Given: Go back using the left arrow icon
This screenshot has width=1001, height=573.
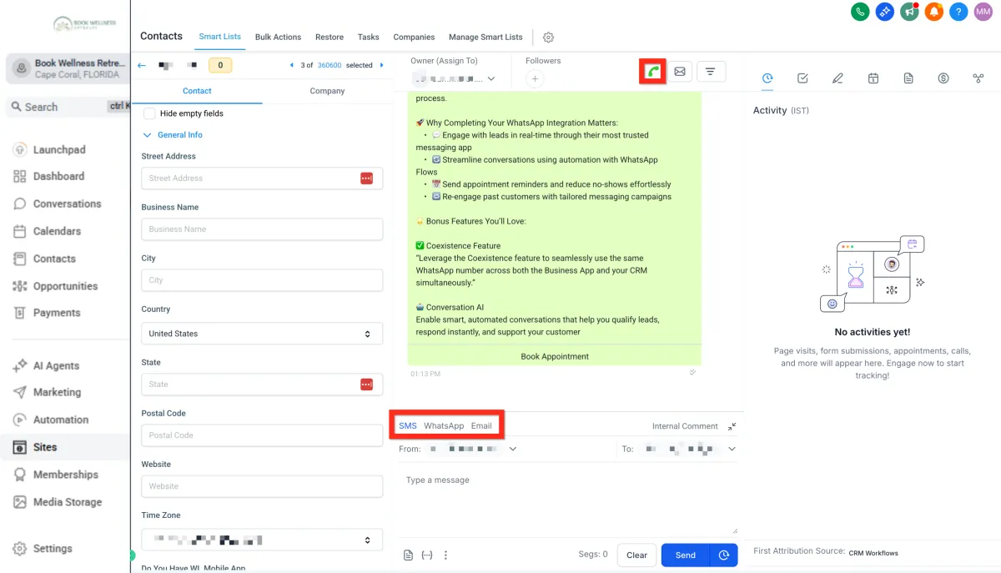Looking at the screenshot, I should coord(142,65).
